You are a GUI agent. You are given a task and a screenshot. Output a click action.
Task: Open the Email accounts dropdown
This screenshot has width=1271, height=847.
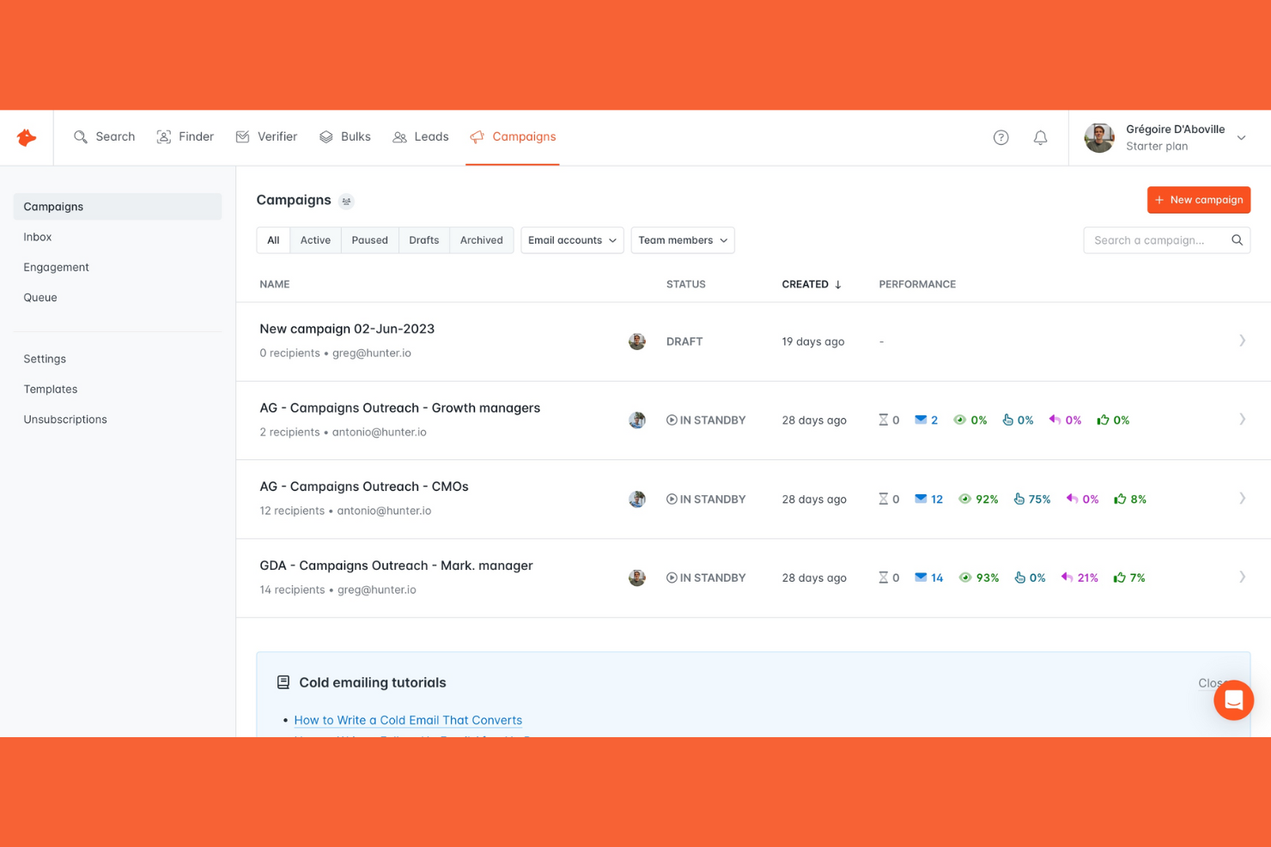[x=571, y=240]
